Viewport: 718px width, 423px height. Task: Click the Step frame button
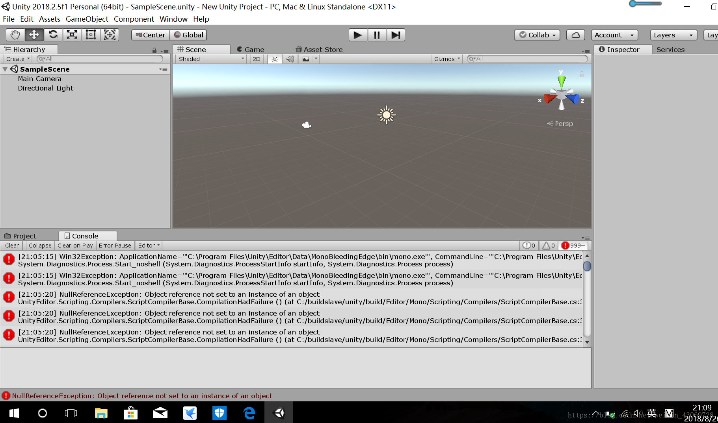[396, 35]
